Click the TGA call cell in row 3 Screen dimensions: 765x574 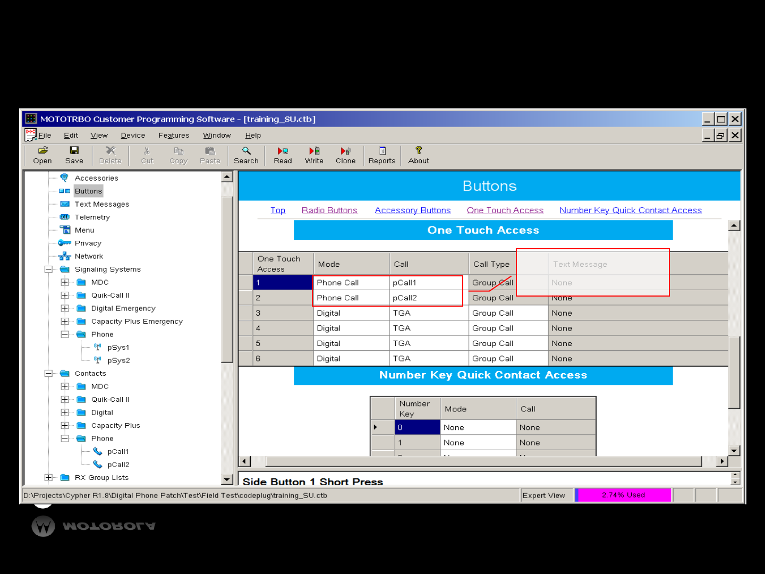pyautogui.click(x=429, y=313)
